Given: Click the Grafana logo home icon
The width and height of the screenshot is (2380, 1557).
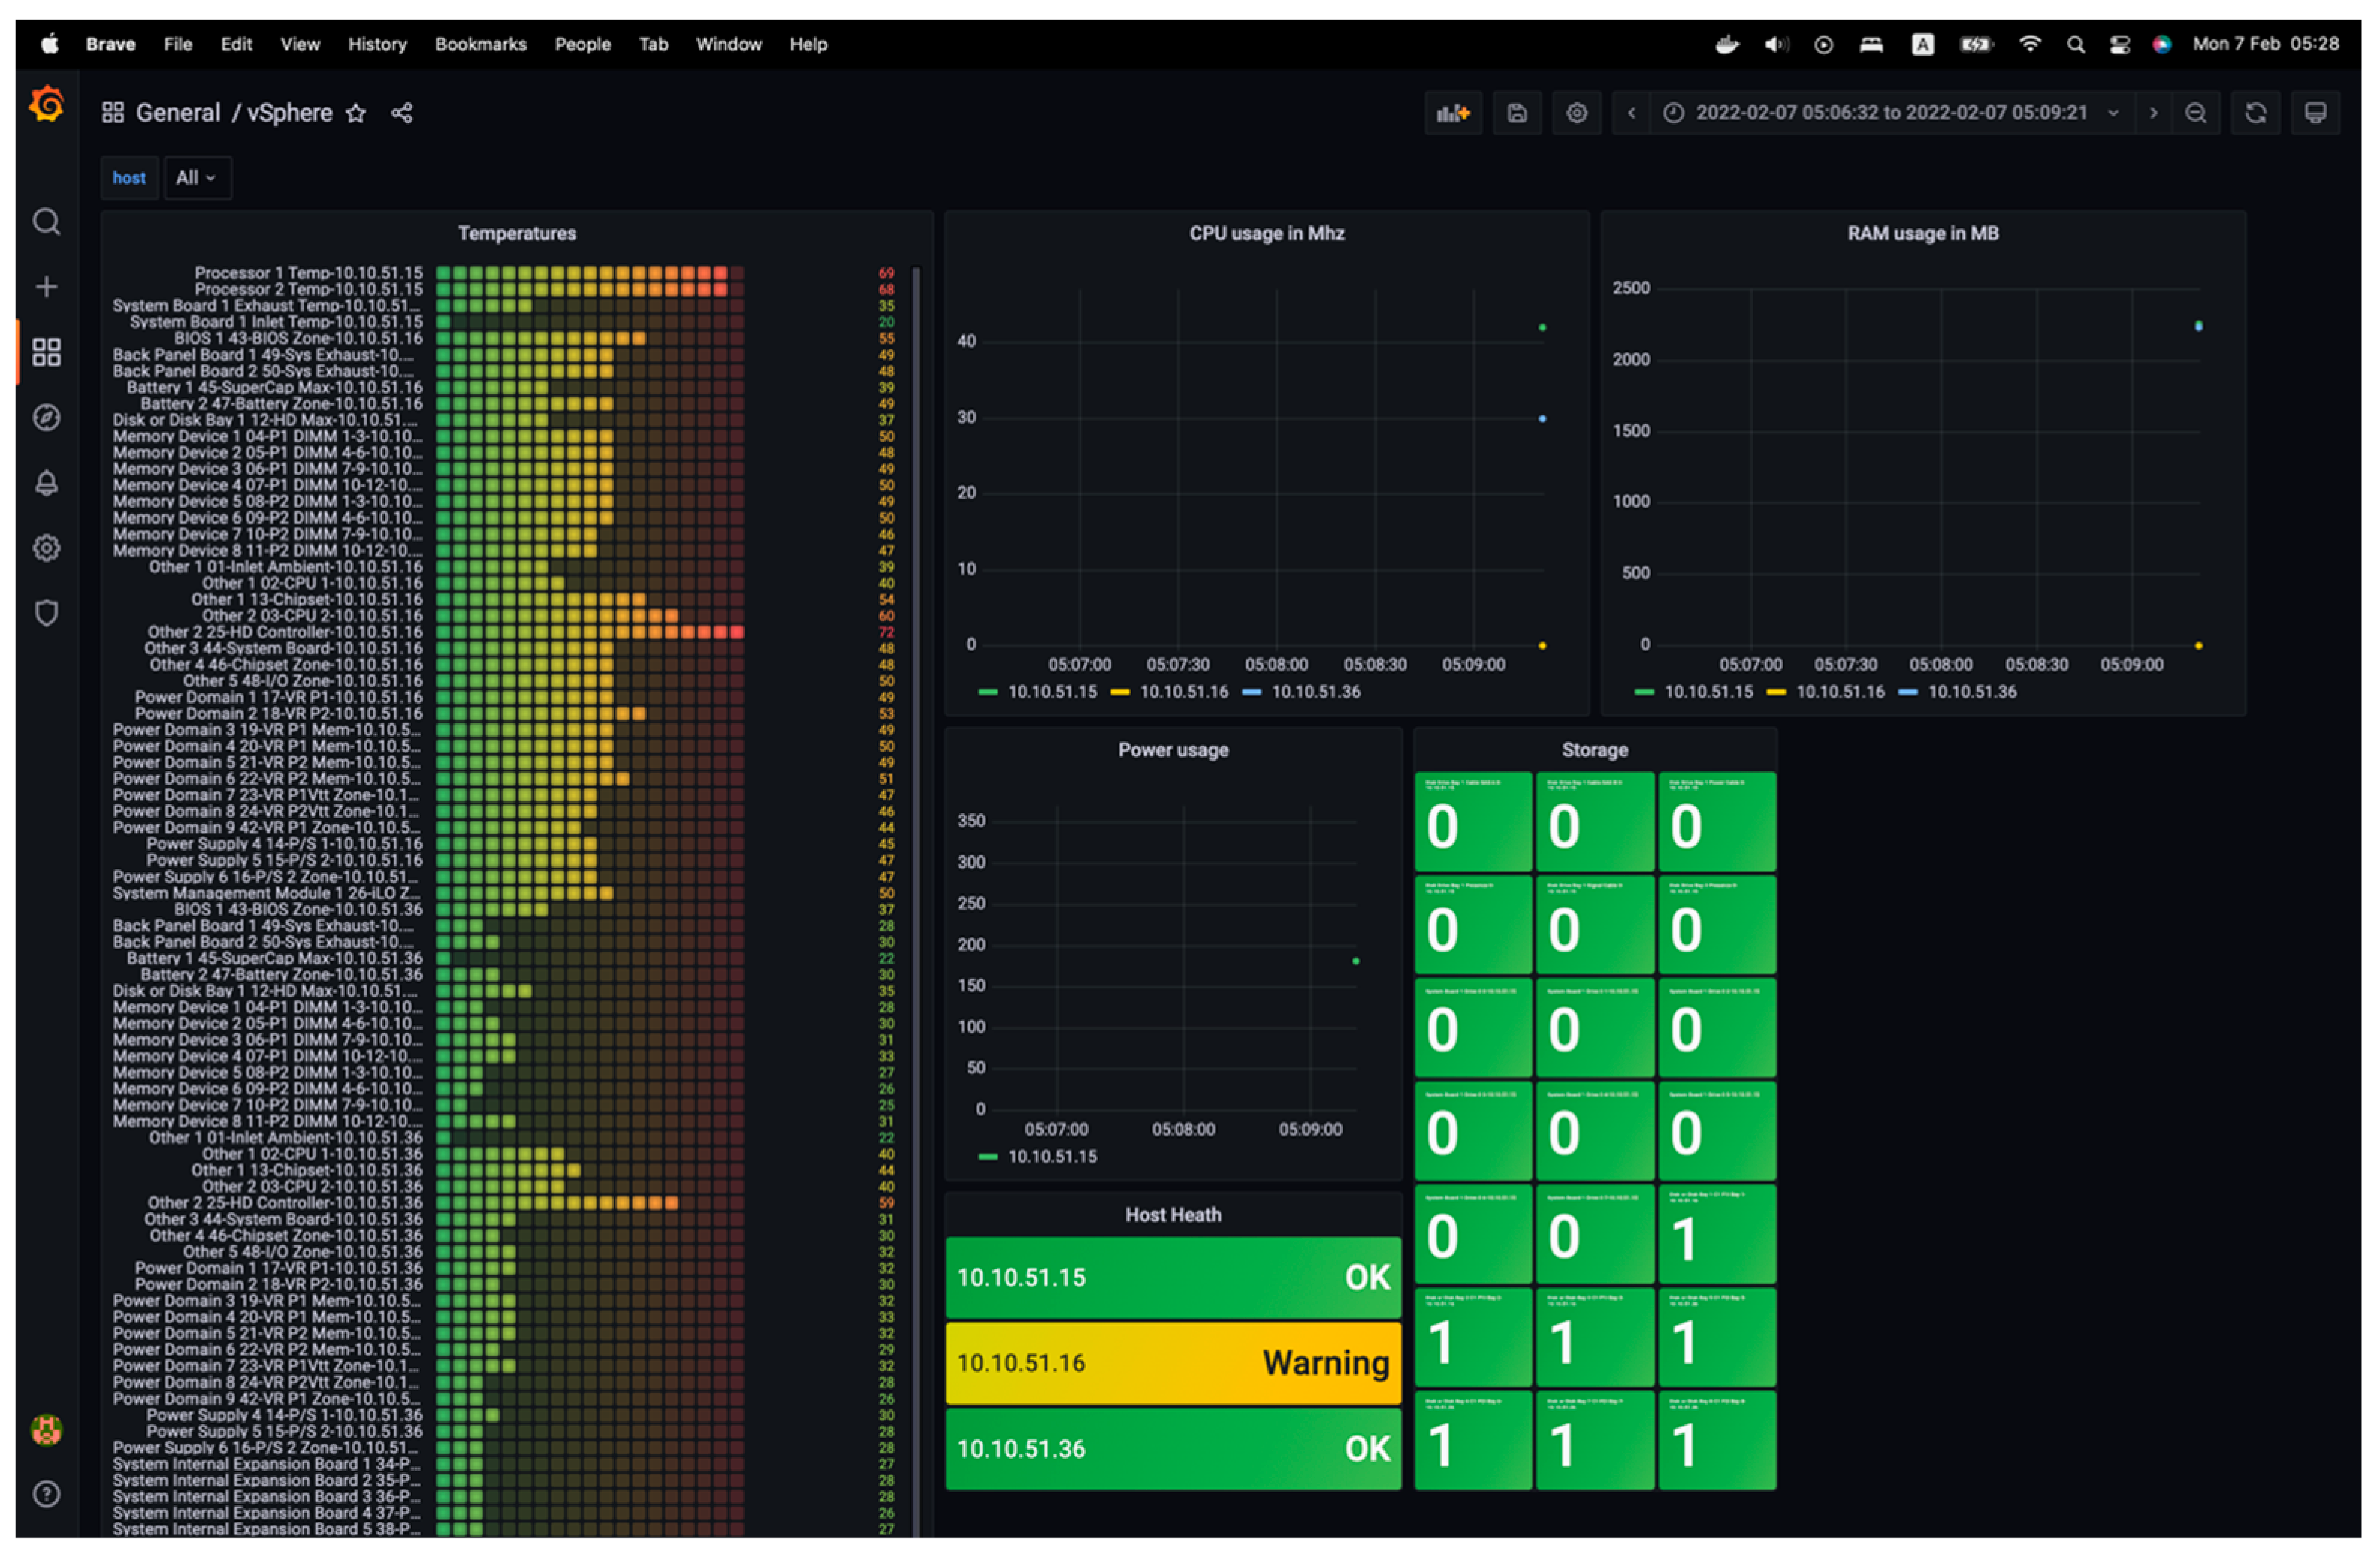Looking at the screenshot, I should point(46,104).
